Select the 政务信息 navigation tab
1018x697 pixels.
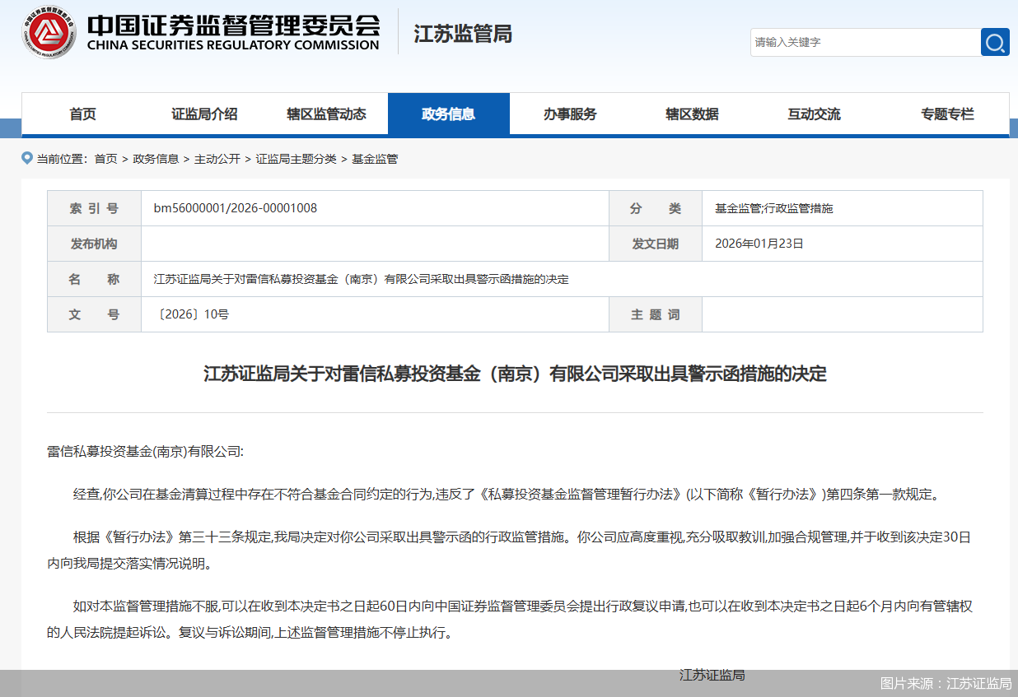(449, 114)
